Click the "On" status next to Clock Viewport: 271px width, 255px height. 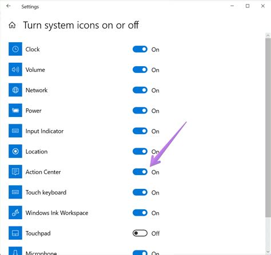tap(156, 50)
